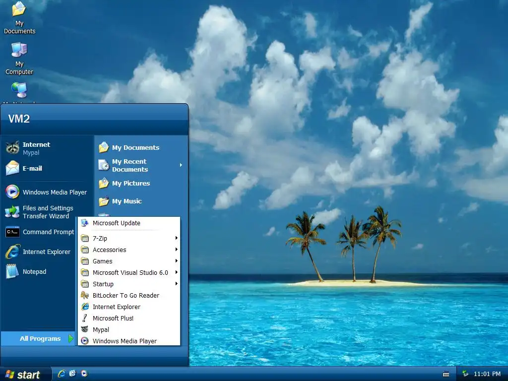Click the 7-Zip folder icon

[x=85, y=238]
